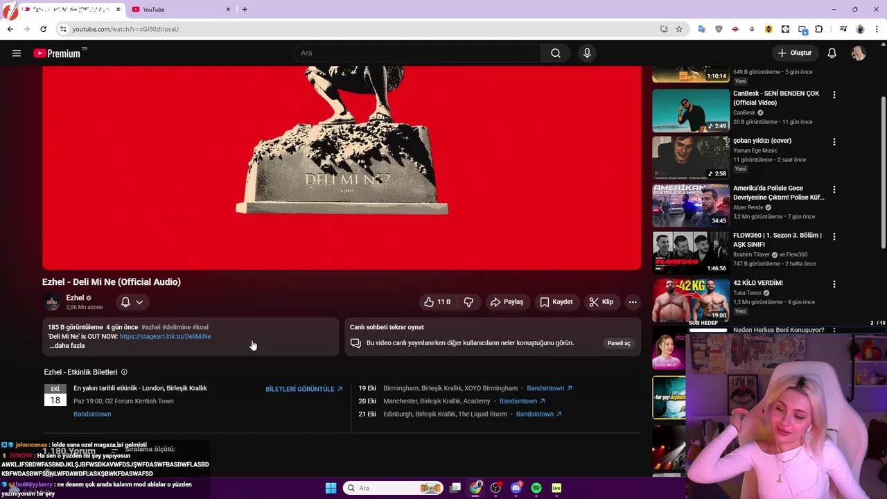Open Spotify from the taskbar
This screenshot has height=499, width=887.
pyautogui.click(x=536, y=488)
